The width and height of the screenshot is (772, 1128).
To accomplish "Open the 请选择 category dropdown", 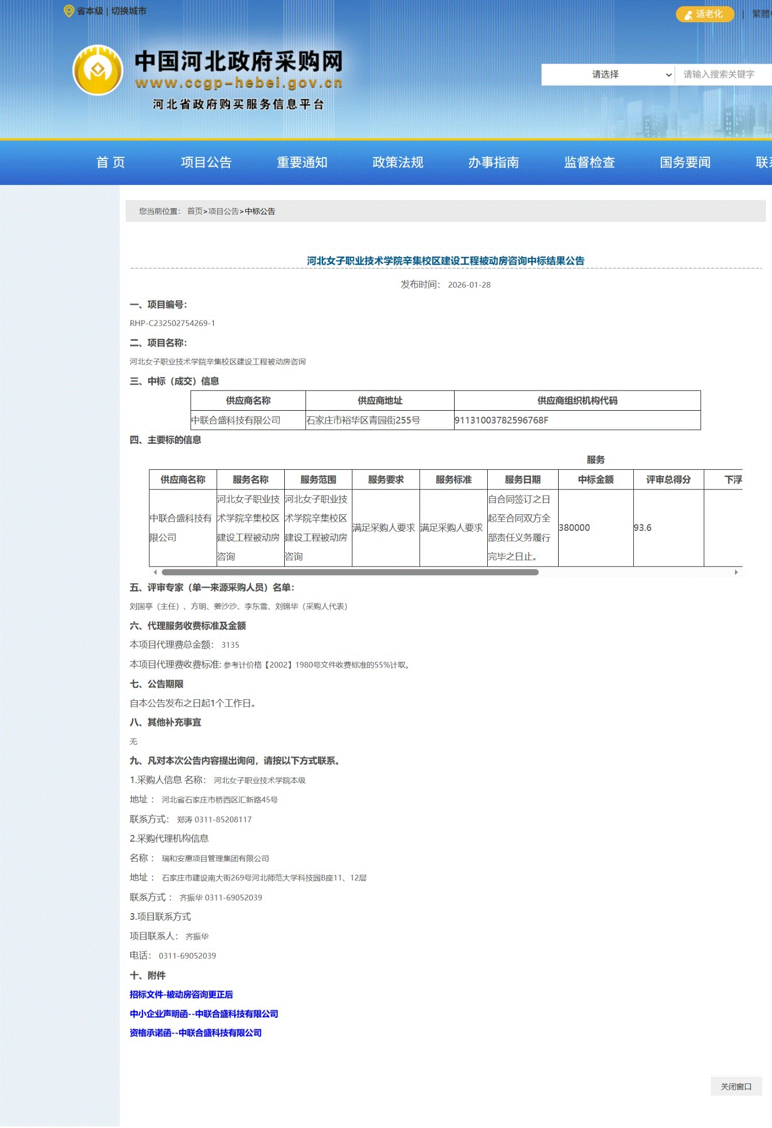I will tap(607, 75).
